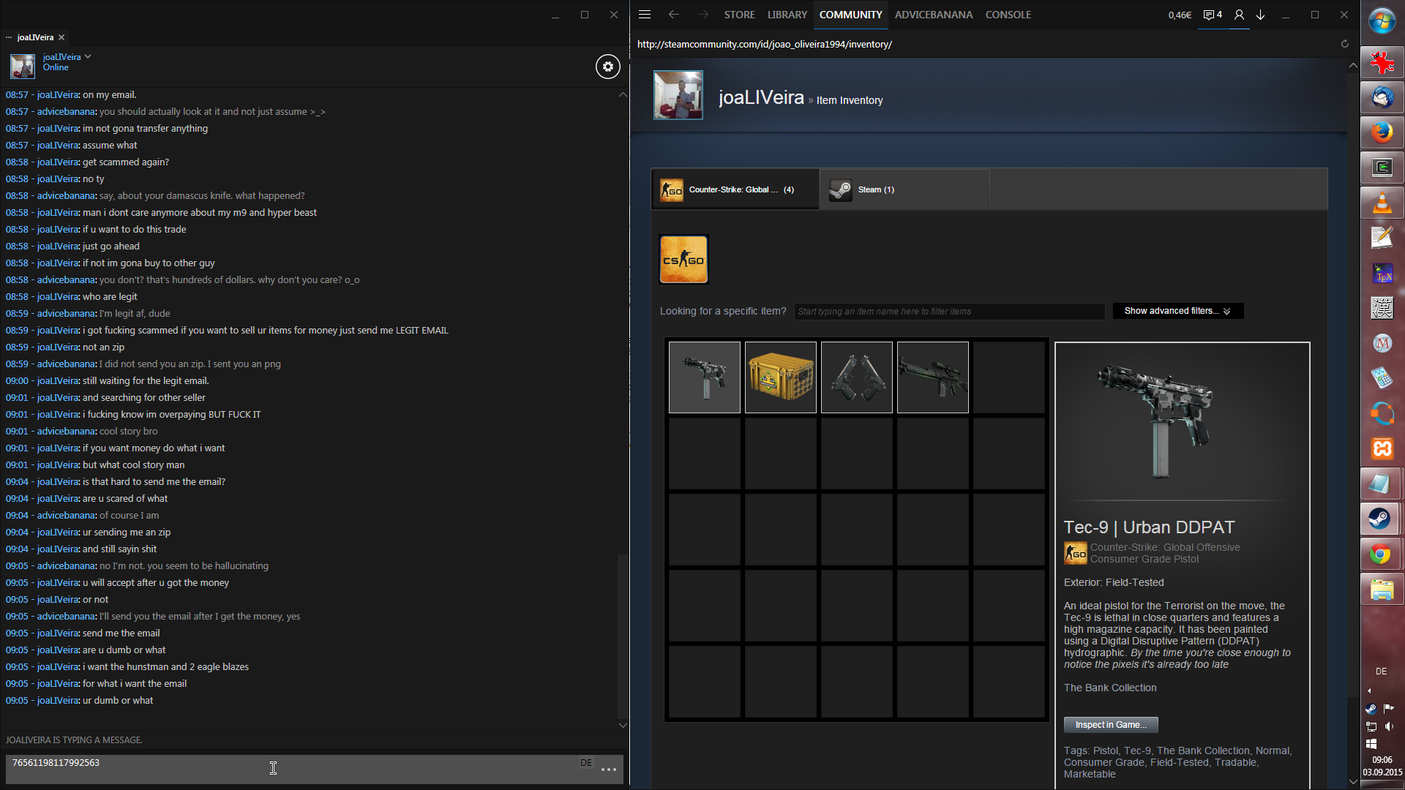Open the downloads arrow icon
The height and width of the screenshot is (790, 1405).
point(1261,15)
